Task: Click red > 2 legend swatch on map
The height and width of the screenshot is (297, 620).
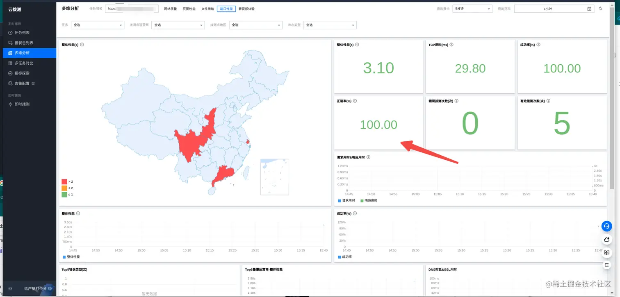Action: 64,181
